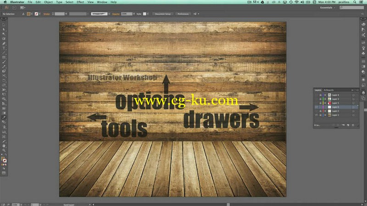367x206 pixels.
Task: Toggle the lock on Layer 4
Action: [320, 95]
